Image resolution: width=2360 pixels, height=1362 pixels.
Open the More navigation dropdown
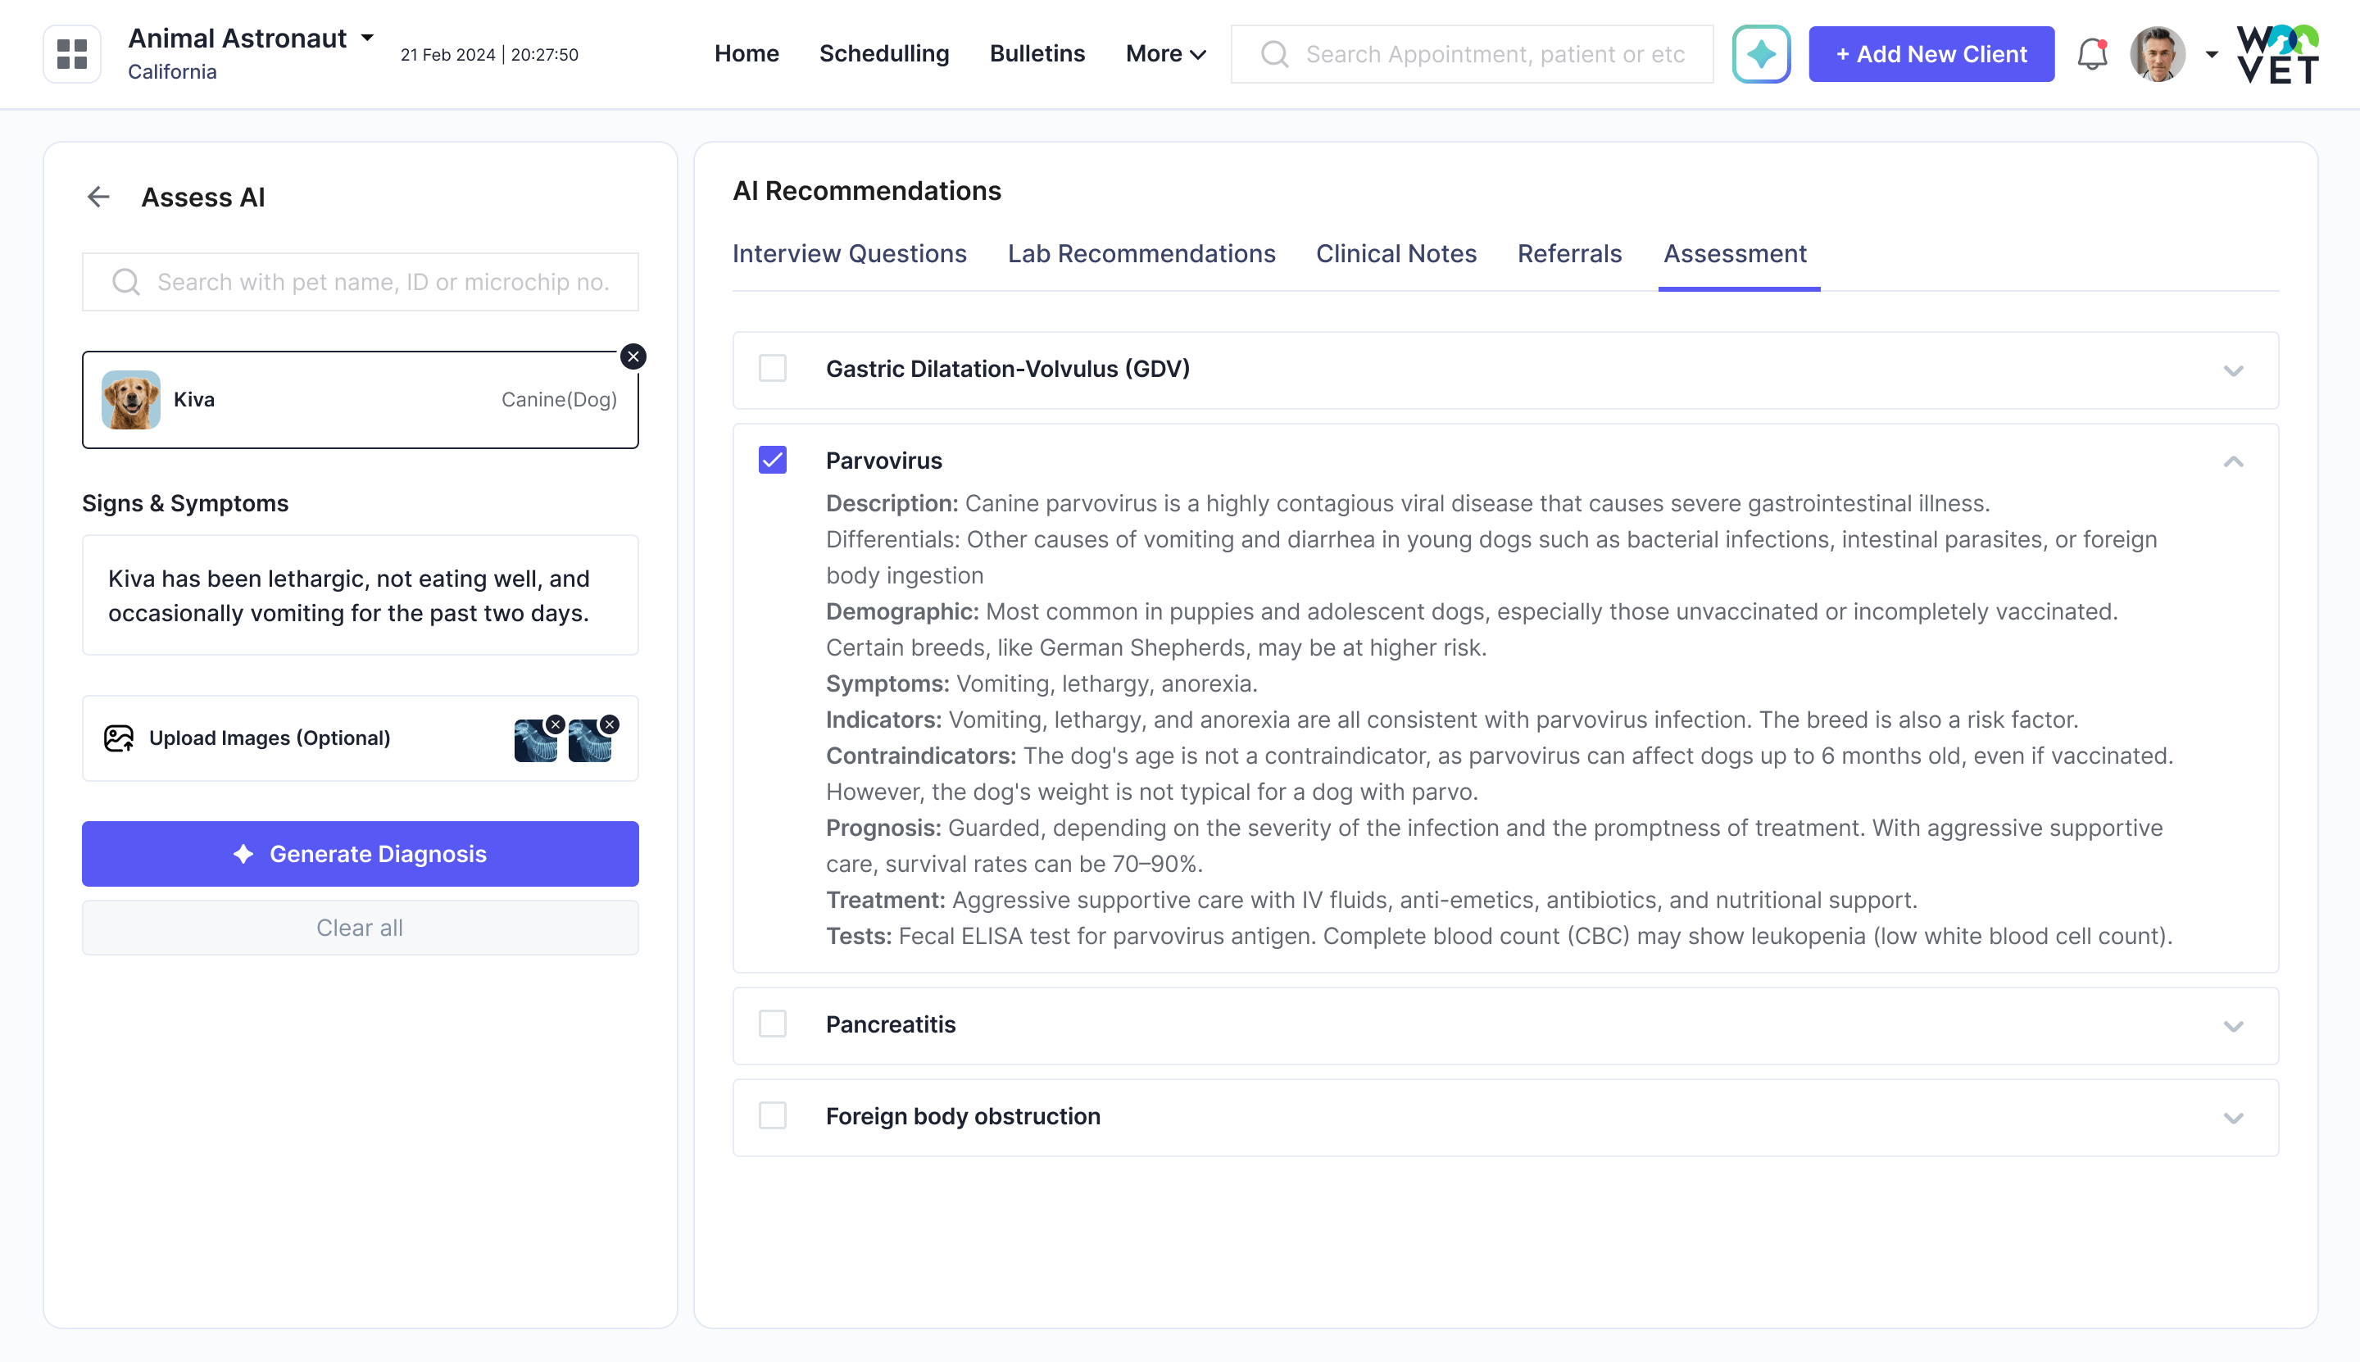tap(1164, 53)
